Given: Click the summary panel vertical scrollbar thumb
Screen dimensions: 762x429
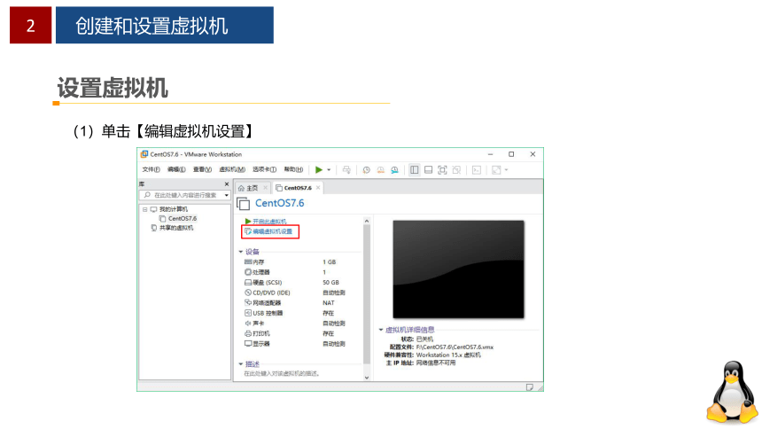Looking at the screenshot, I should 367,294.
